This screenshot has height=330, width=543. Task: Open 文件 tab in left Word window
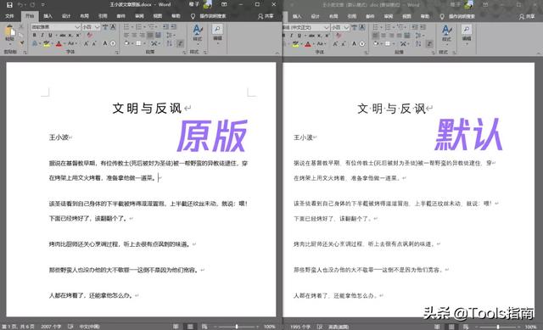click(x=9, y=16)
